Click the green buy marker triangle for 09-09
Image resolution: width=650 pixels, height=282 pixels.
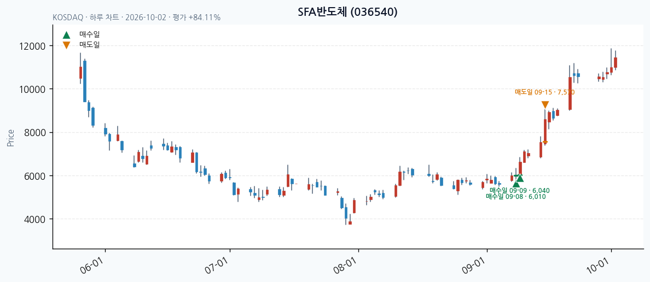point(520,178)
